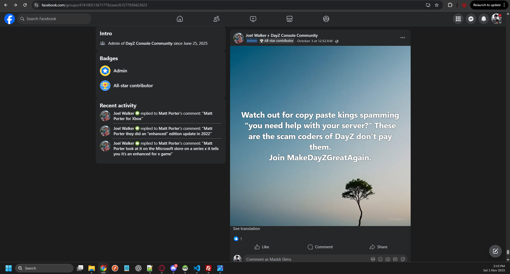Click the All-star contributor tag in post header
The height and width of the screenshot is (274, 510).
pyautogui.click(x=277, y=41)
